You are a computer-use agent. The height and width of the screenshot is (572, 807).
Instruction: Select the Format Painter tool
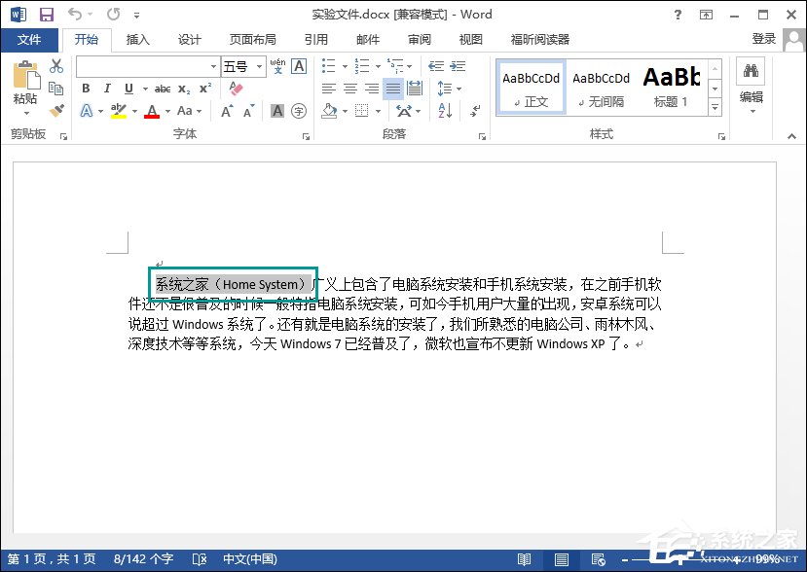[56, 110]
